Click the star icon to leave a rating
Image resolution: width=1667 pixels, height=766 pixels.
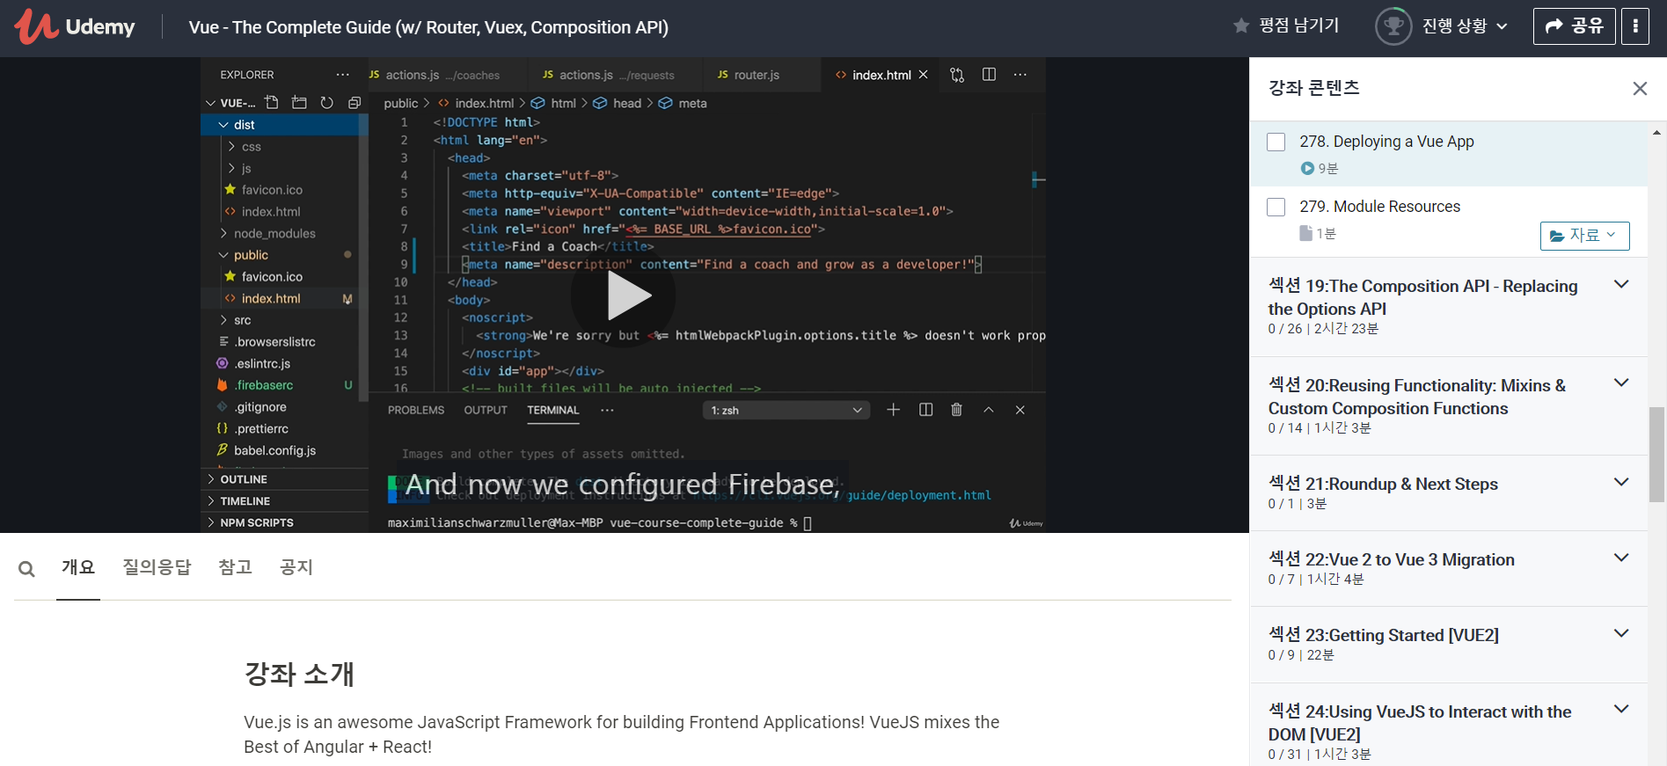click(1241, 26)
